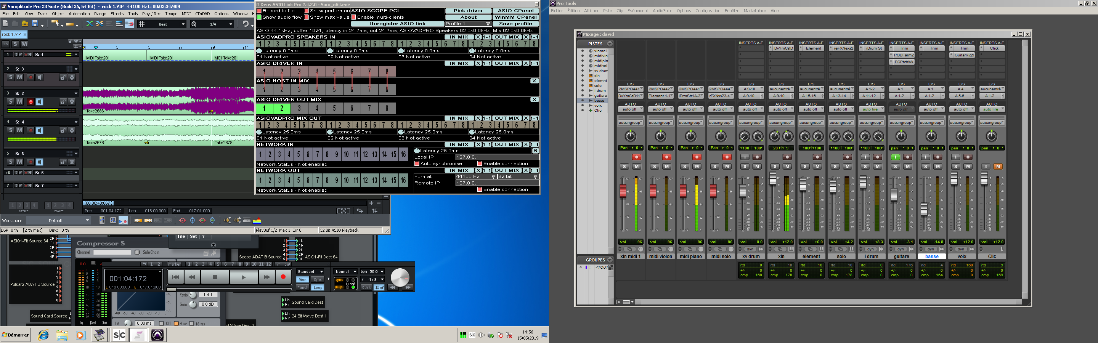Click the FX wheel icon on track S: 2
The width and height of the screenshot is (1098, 343).
click(x=72, y=102)
